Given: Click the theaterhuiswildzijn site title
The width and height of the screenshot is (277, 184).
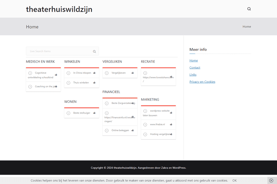Looking at the screenshot, I should (59, 9).
